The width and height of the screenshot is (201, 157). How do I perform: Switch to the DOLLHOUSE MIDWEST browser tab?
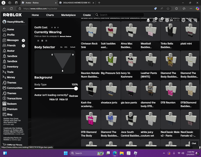point(77,3)
